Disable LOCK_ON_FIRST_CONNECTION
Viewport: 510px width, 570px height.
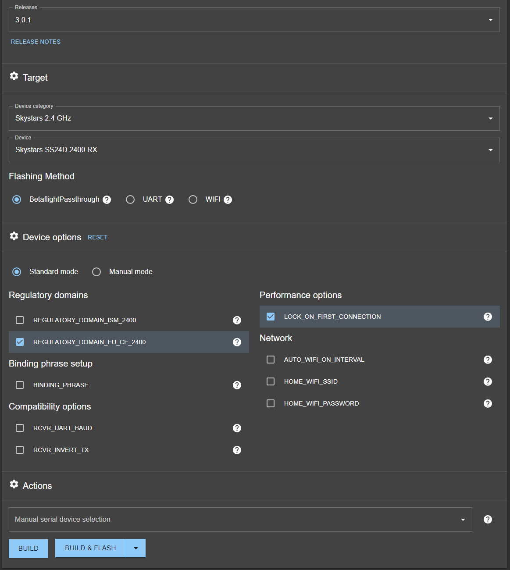tap(271, 316)
